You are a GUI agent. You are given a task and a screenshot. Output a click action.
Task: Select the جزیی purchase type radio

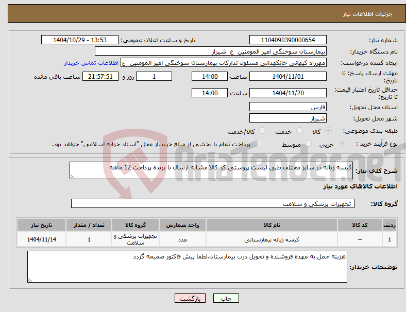pos(342,144)
